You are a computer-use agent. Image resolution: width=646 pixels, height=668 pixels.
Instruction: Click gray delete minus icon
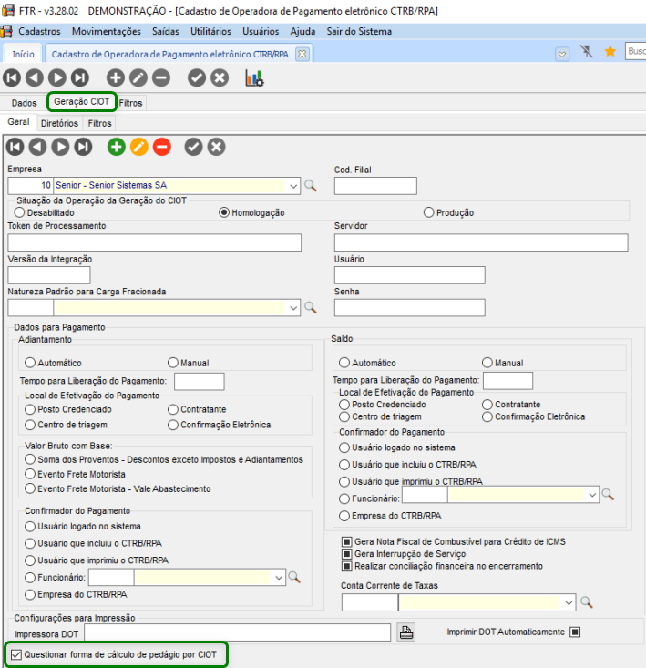click(x=161, y=78)
